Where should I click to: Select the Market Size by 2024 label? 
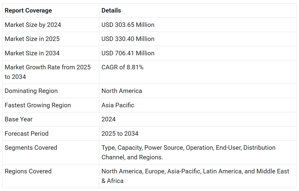33,25
